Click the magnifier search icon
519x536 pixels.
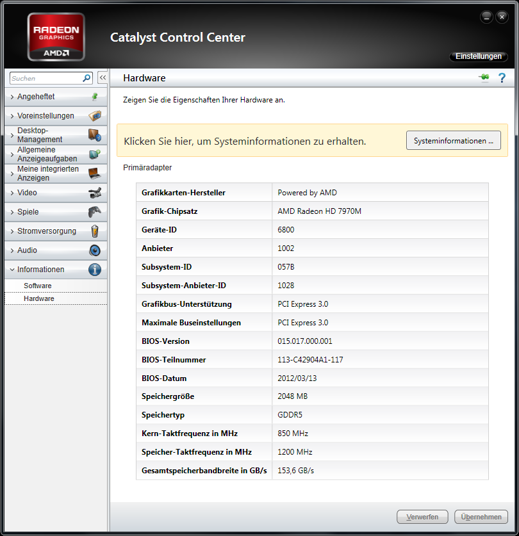[x=86, y=78]
